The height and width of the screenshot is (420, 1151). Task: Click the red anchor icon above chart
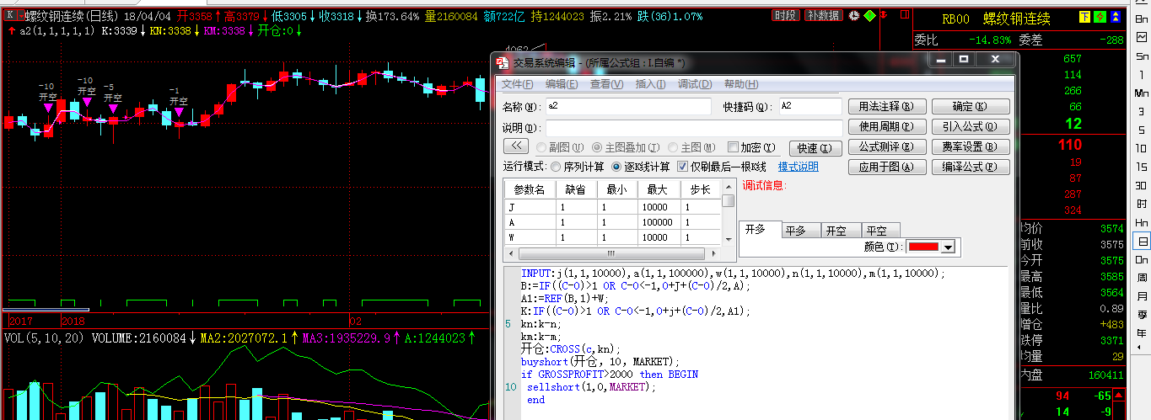click(885, 15)
